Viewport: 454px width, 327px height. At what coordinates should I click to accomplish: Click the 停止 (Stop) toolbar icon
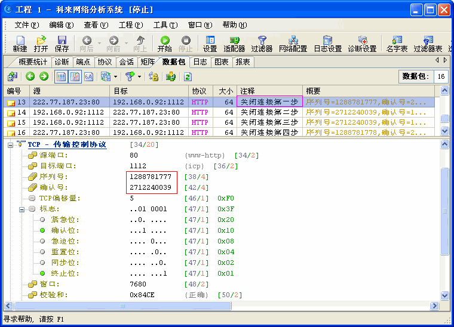[x=186, y=44]
